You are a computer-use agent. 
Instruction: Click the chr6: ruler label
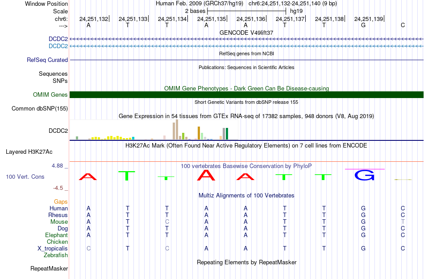[x=61, y=19]
